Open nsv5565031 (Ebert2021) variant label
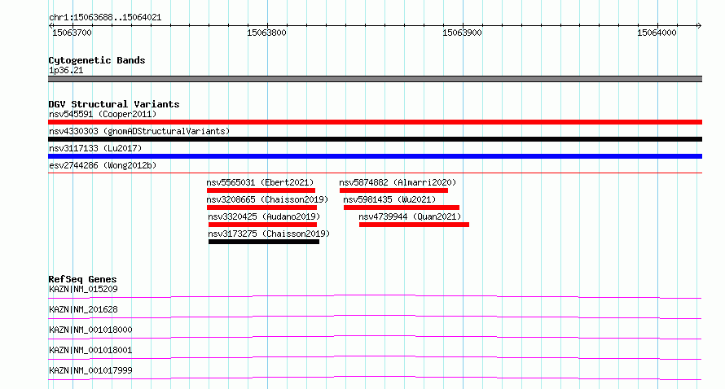 point(260,182)
